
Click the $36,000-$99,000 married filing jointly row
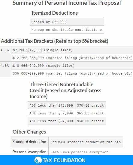coord(72,73)
